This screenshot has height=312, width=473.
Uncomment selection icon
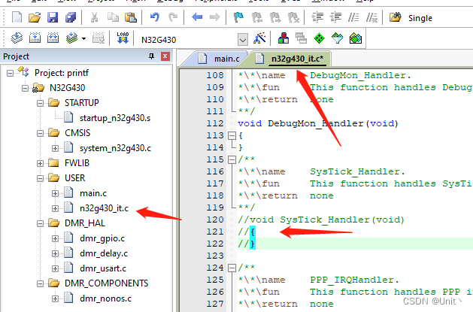(371, 17)
